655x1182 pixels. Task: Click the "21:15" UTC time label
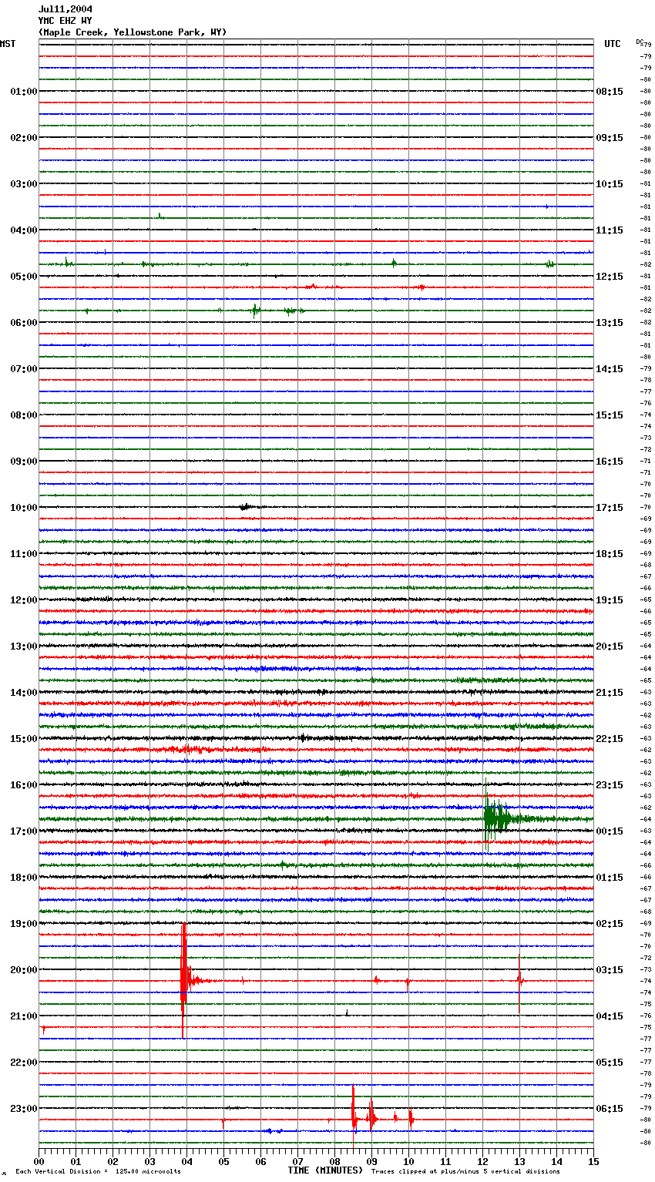610,693
